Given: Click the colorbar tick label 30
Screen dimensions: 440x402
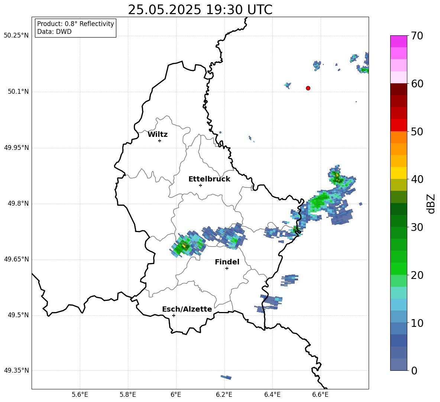Looking at the screenshot, I should [x=417, y=227].
